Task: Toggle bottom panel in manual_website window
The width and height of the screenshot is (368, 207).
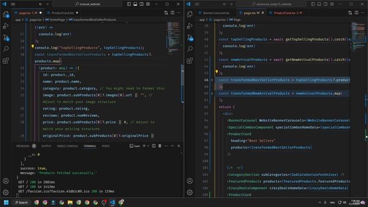Action: coord(135,4)
